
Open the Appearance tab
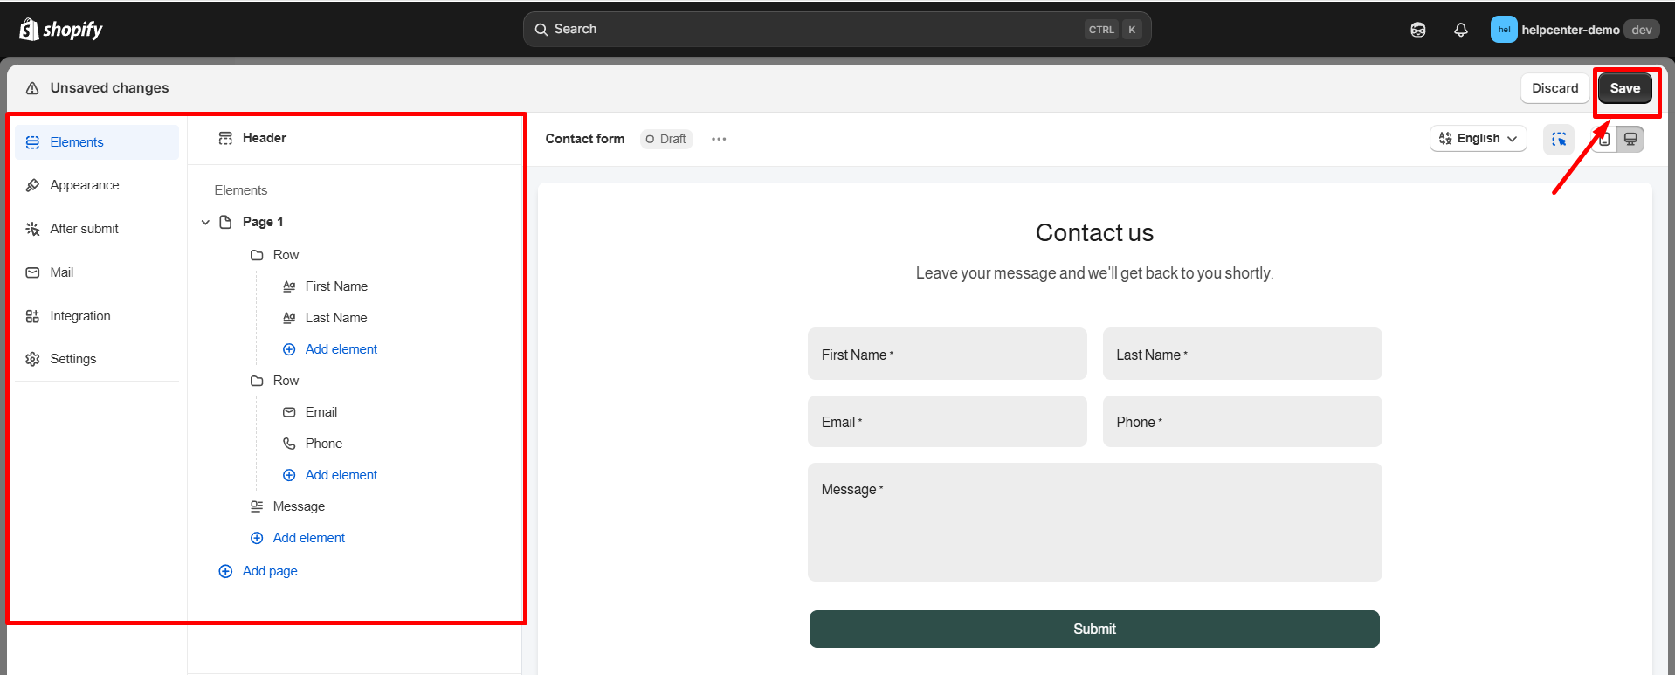(x=85, y=185)
